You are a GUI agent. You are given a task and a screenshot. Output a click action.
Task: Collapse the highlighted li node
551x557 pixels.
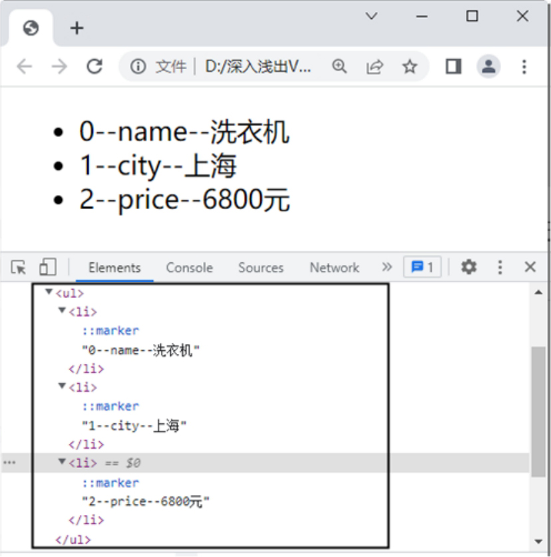pyautogui.click(x=62, y=462)
